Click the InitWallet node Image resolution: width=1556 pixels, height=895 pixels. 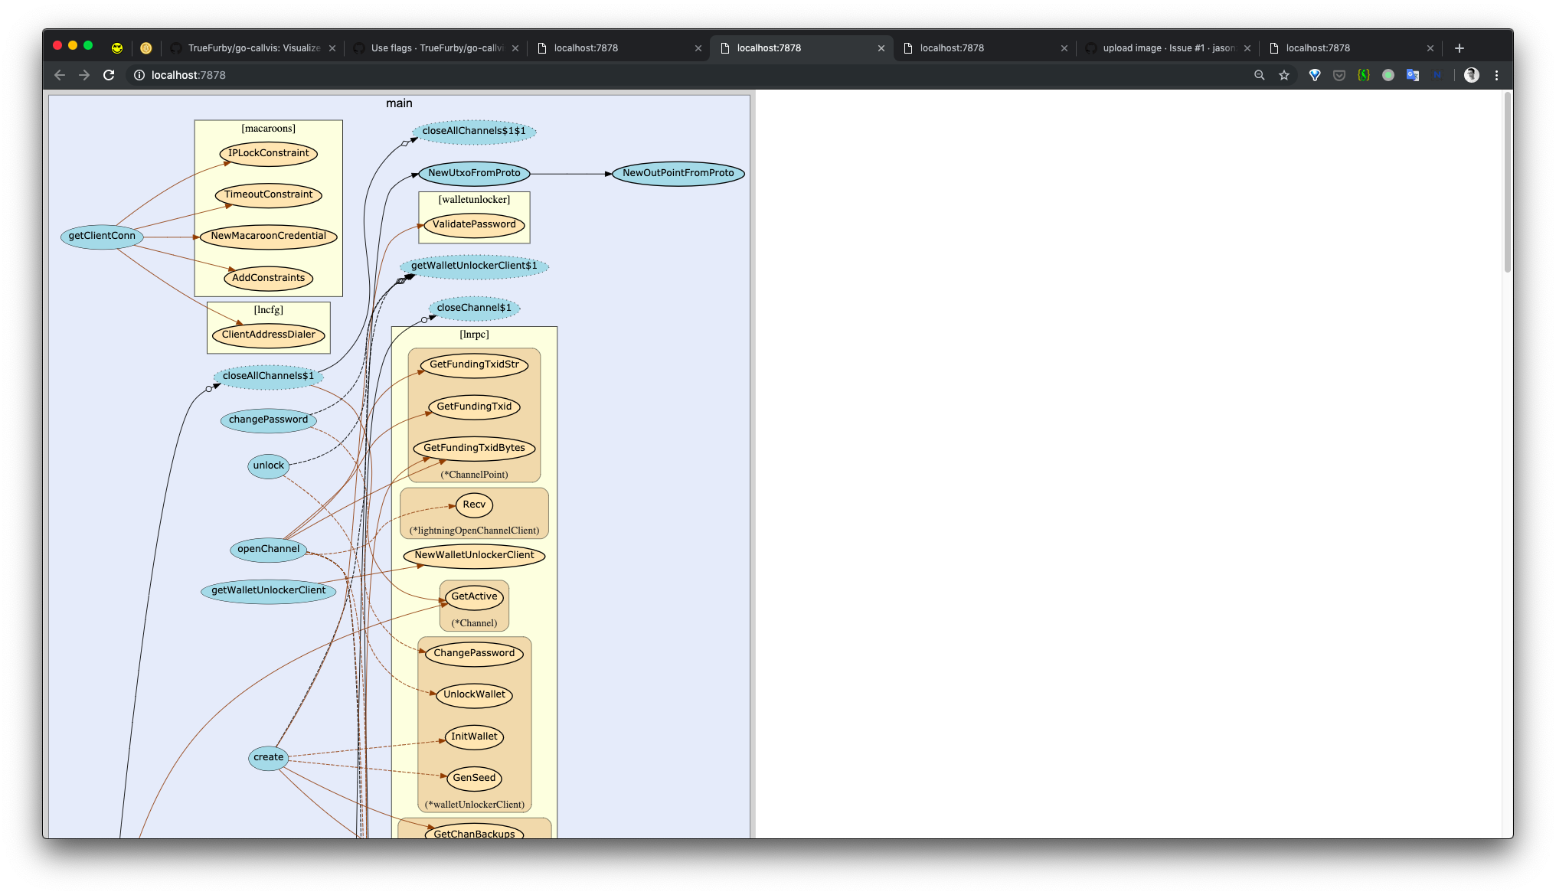pos(474,737)
